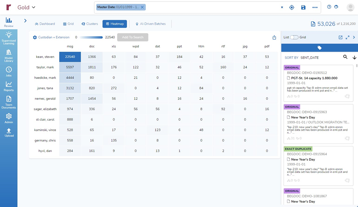Image resolution: width=358 pixels, height=207 pixels.
Task: Open the Review section in sidebar
Action: click(x=9, y=22)
